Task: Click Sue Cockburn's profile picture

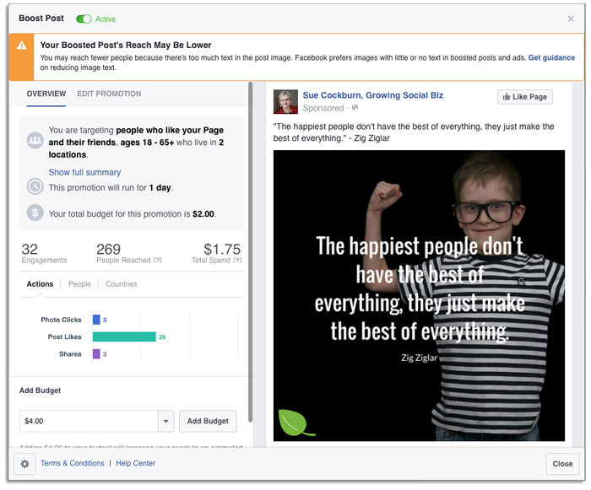Action: [285, 102]
